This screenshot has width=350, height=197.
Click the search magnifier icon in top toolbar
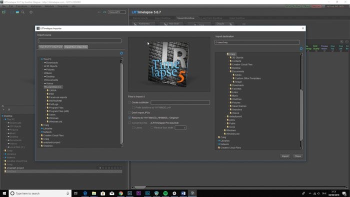tap(23, 12)
